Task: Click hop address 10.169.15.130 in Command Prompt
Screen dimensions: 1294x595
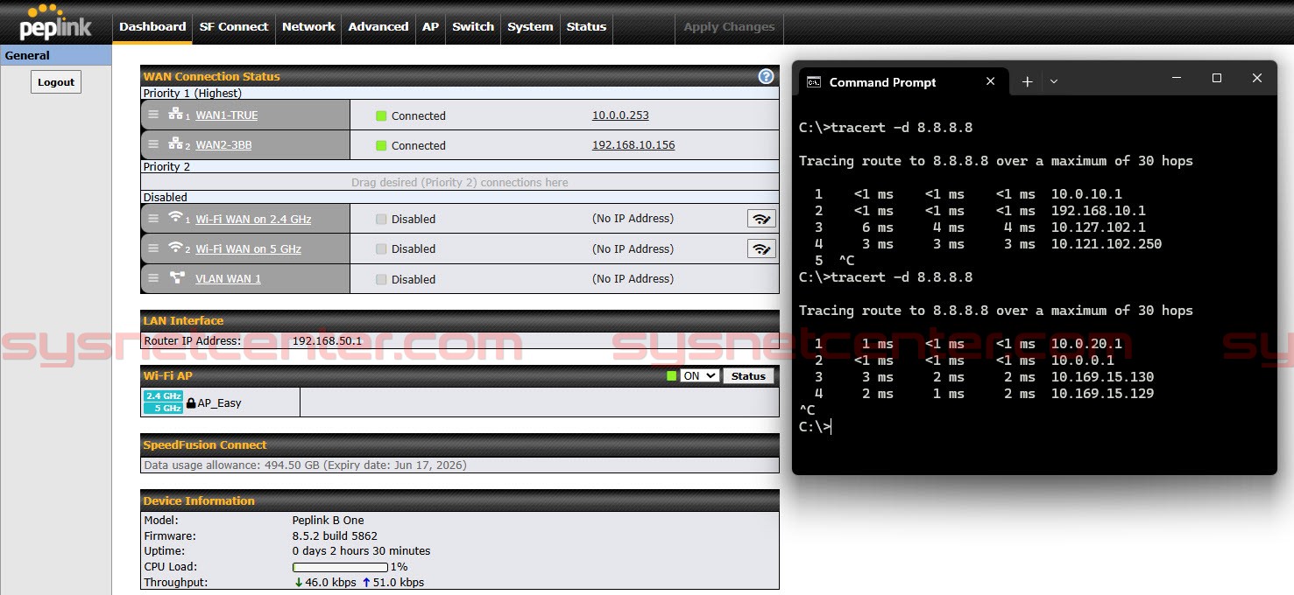Action: [x=1102, y=377]
